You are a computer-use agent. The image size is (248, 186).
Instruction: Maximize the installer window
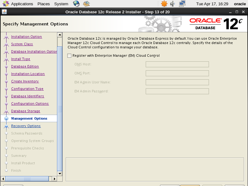237,12
